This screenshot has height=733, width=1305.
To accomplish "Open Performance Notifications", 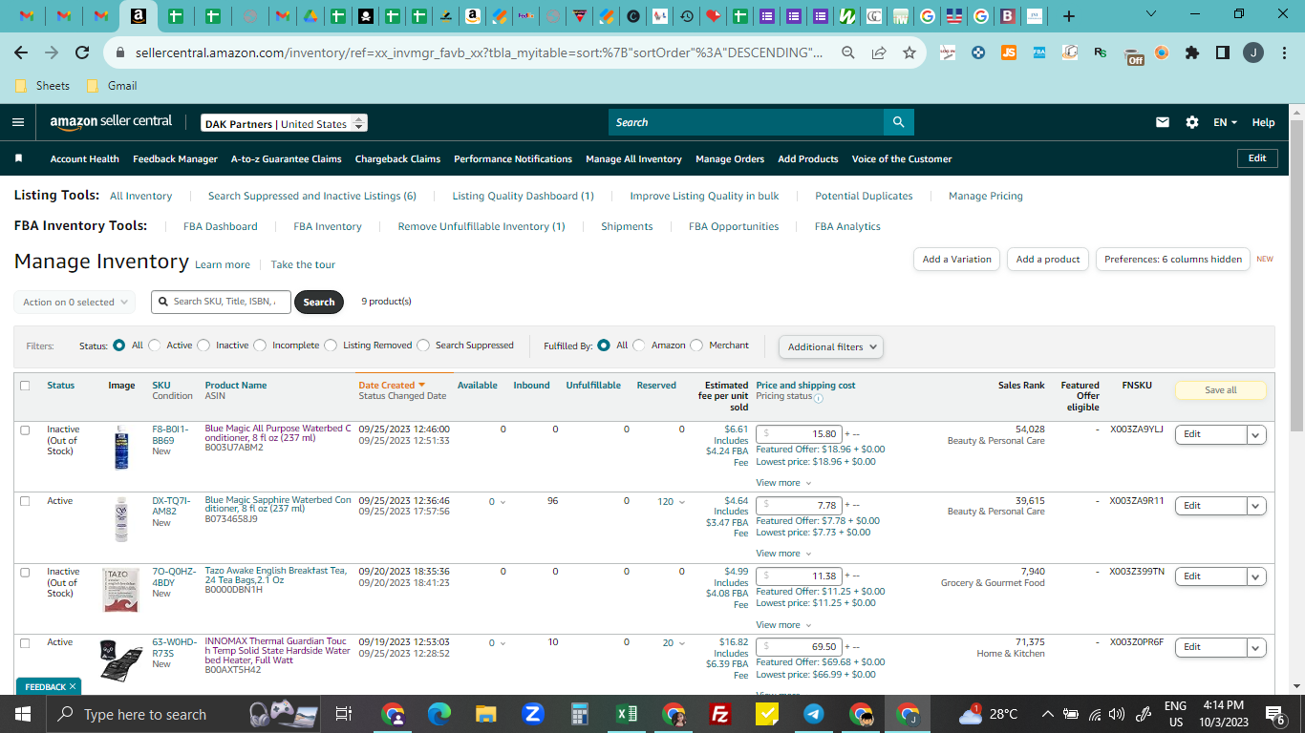I will pyautogui.click(x=513, y=158).
